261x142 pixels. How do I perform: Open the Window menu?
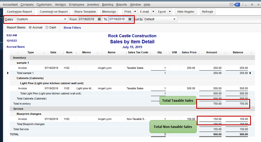click(x=135, y=5)
